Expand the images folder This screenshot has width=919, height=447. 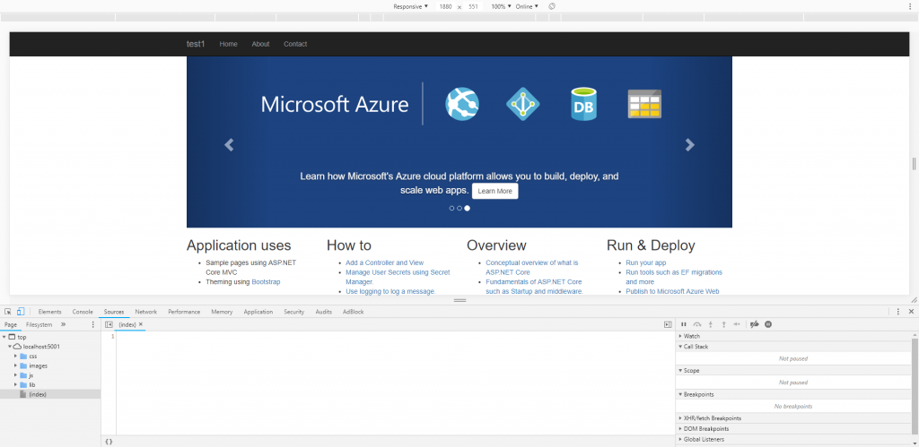click(16, 365)
